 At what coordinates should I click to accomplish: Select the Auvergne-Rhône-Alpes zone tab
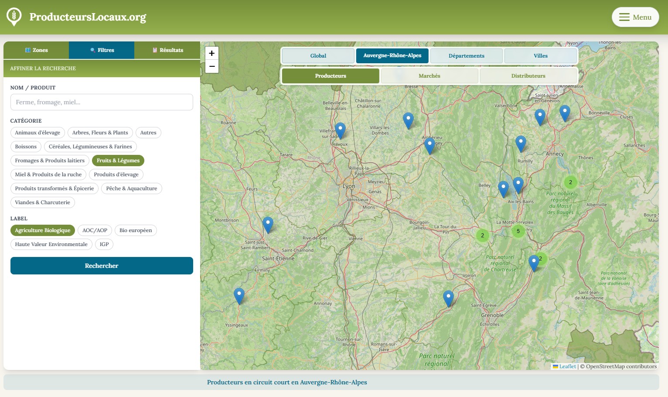(x=392, y=55)
